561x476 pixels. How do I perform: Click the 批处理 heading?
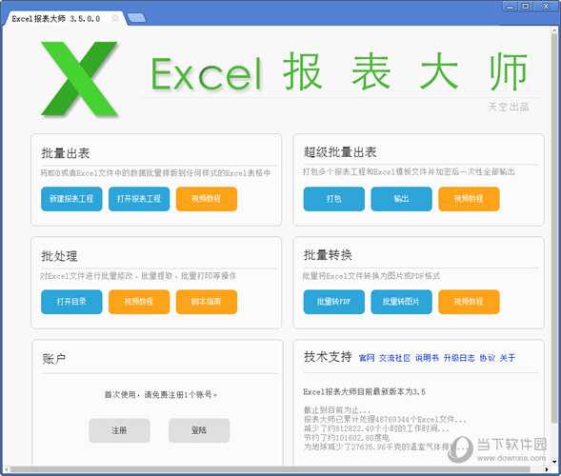coord(59,256)
